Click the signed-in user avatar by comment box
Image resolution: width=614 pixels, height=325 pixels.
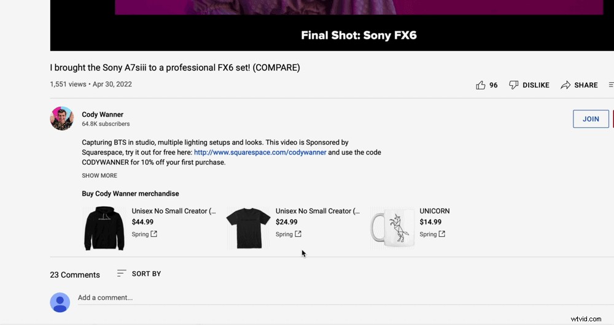click(x=60, y=302)
